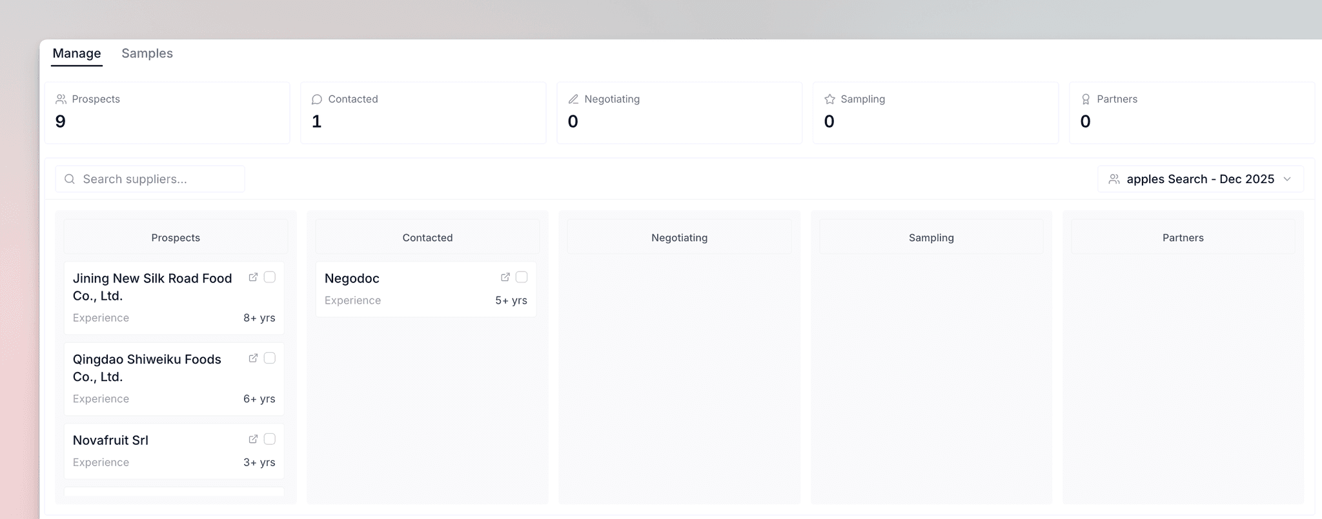Image resolution: width=1322 pixels, height=519 pixels.
Task: Click the Prospects column header
Action: 176,237
